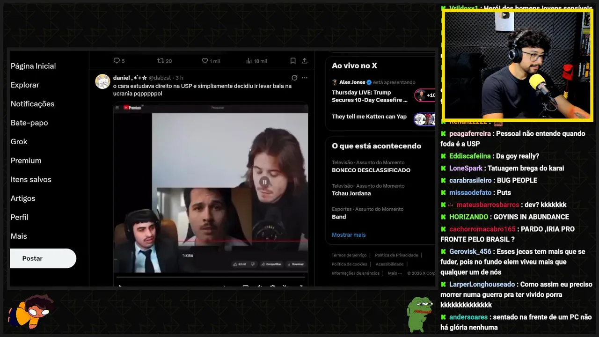Repost the tweet showing 20 reposts
Image resolution: width=599 pixels, height=337 pixels.
click(165, 61)
